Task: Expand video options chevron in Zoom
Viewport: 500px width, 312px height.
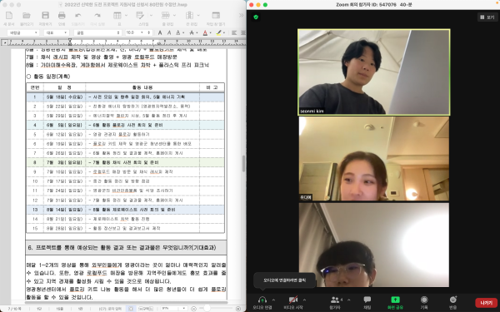Action: coord(304,300)
